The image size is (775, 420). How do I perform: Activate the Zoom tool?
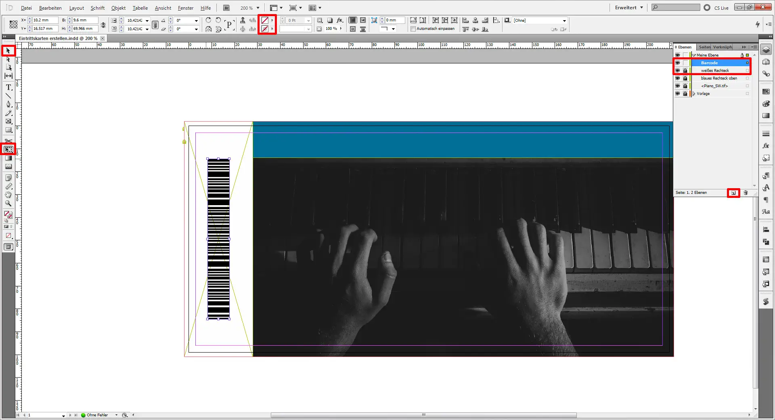8,204
